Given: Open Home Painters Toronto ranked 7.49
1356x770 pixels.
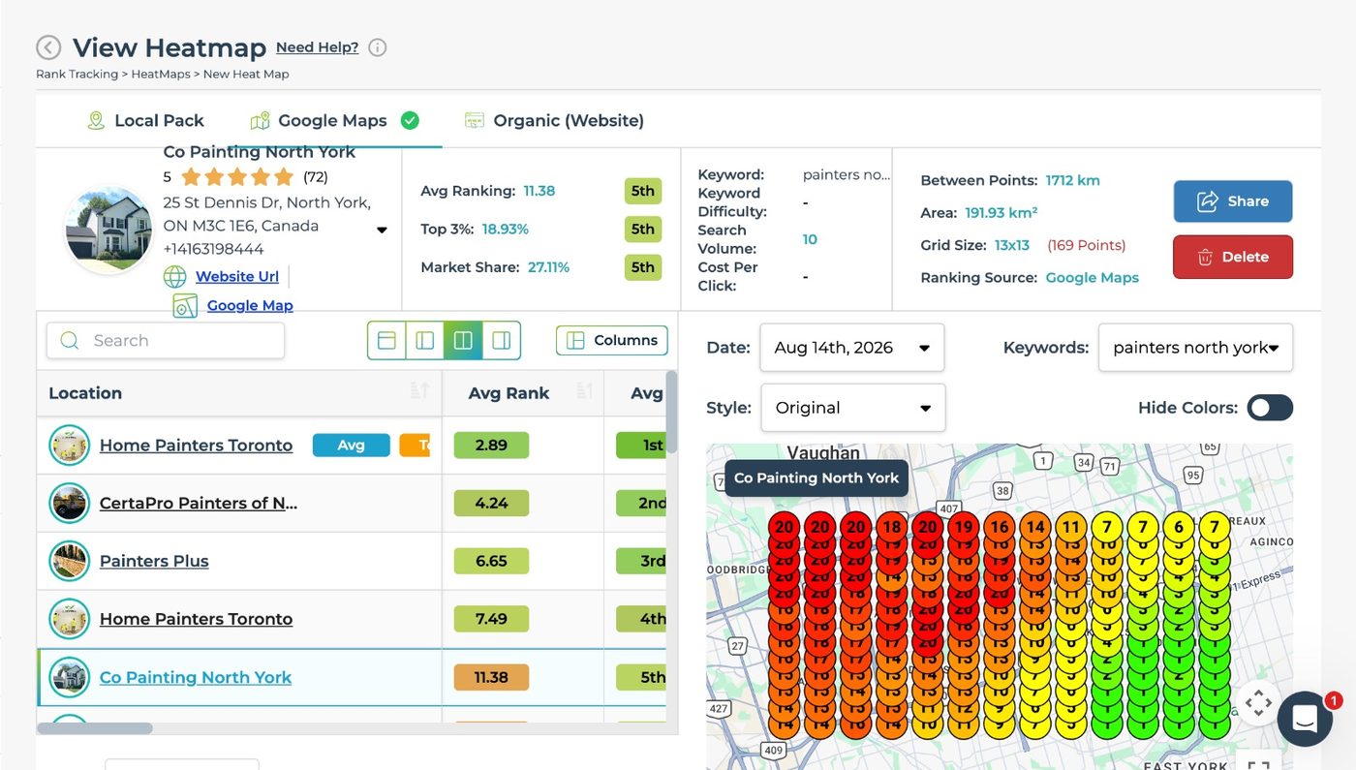Looking at the screenshot, I should (x=196, y=620).
